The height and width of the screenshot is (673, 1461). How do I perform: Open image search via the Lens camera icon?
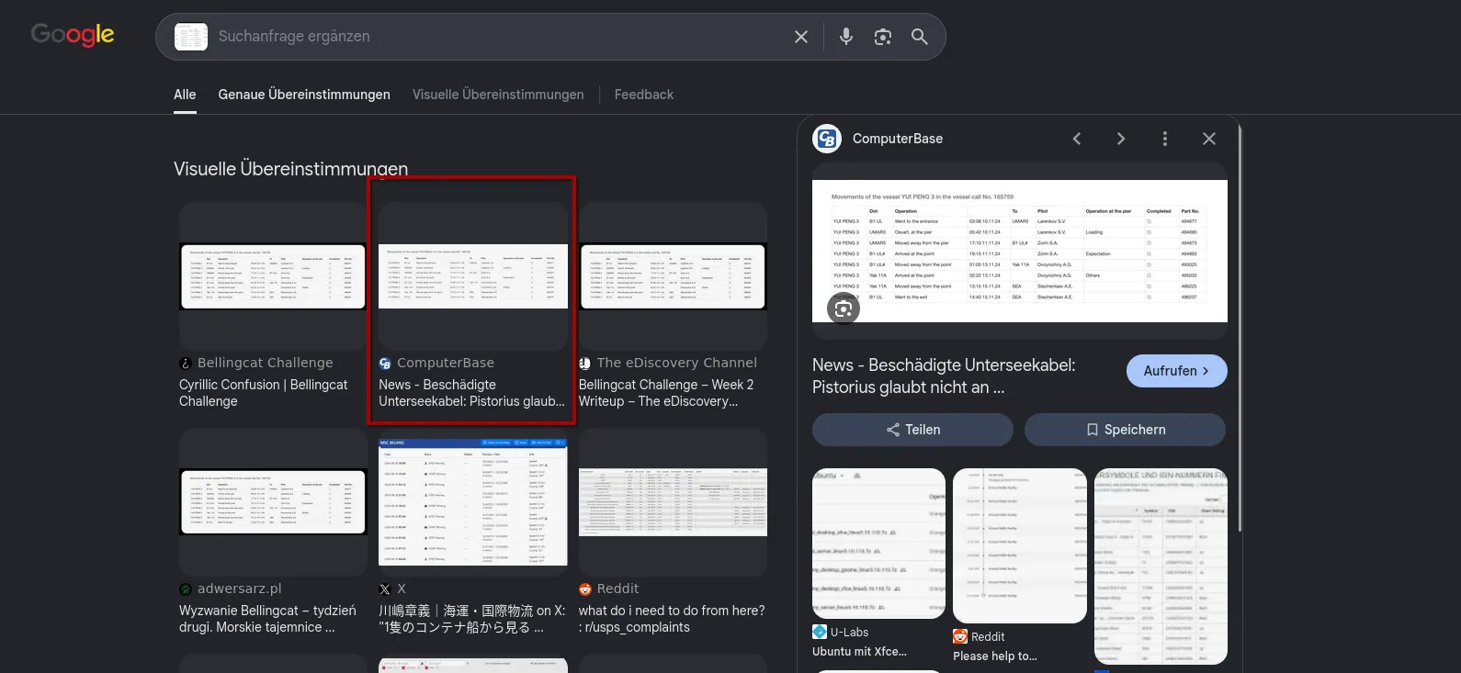pos(883,37)
